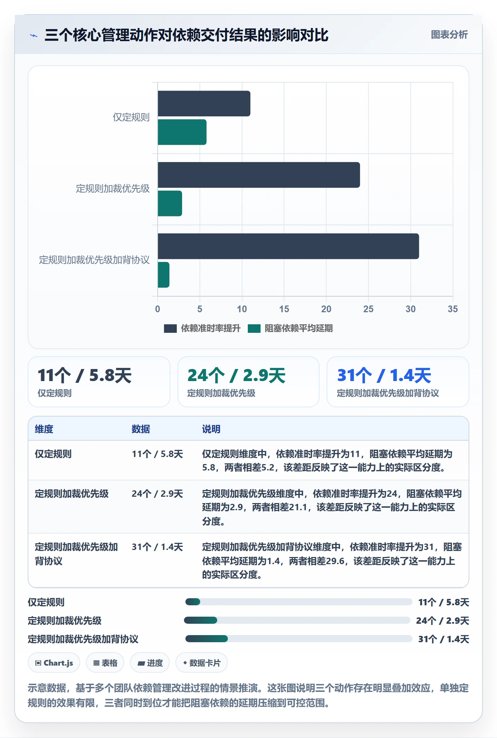Click the 仅定规则 progress bar
The width and height of the screenshot is (497, 738).
[x=299, y=602]
